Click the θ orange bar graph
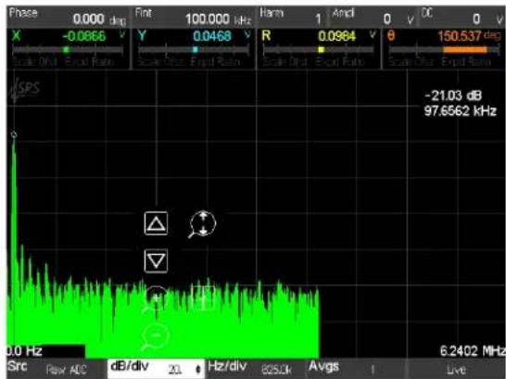Screen dimensions: 506x379 tap(444, 50)
